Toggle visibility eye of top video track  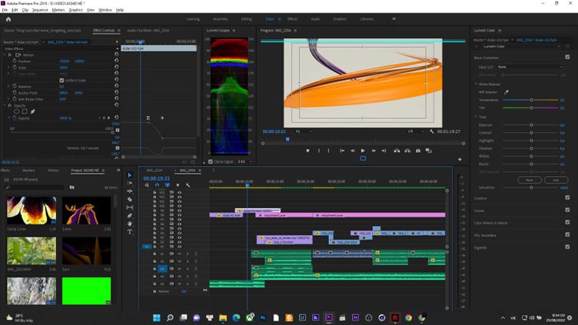pyautogui.click(x=180, y=192)
